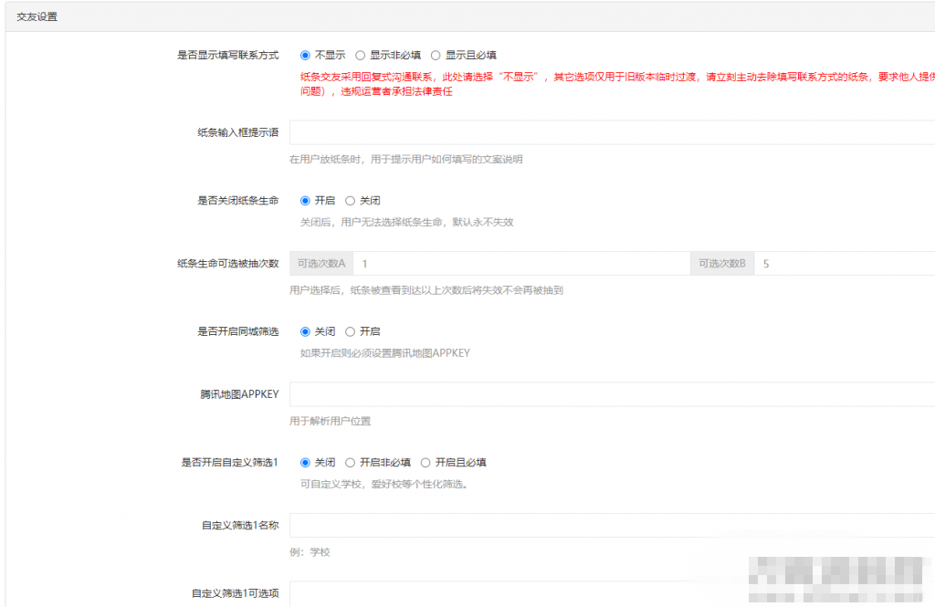The width and height of the screenshot is (935, 607).
Task: Click the 自定义筛选1名称 label
Action: (240, 526)
